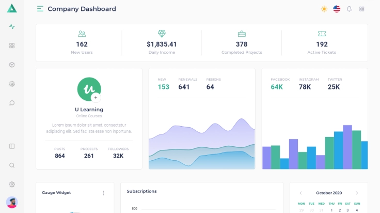The image size is (380, 213).
Task: Click the plus button on U Learning avatar
Action: pos(96,97)
